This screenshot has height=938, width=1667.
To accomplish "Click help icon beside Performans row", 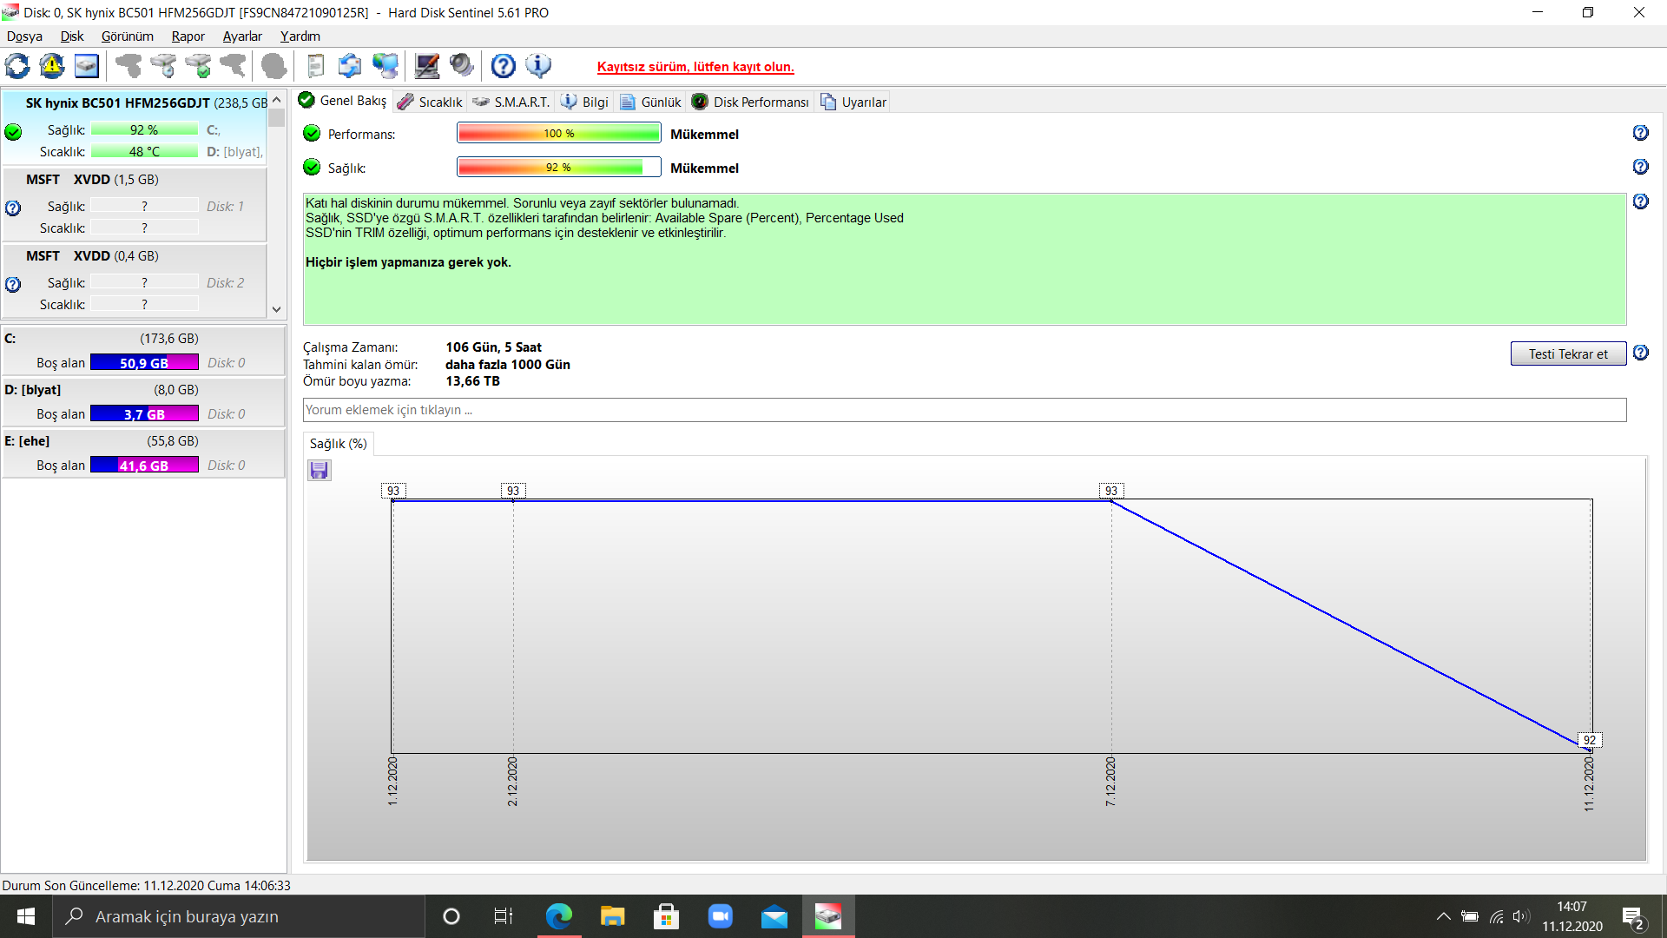I will [x=1640, y=133].
